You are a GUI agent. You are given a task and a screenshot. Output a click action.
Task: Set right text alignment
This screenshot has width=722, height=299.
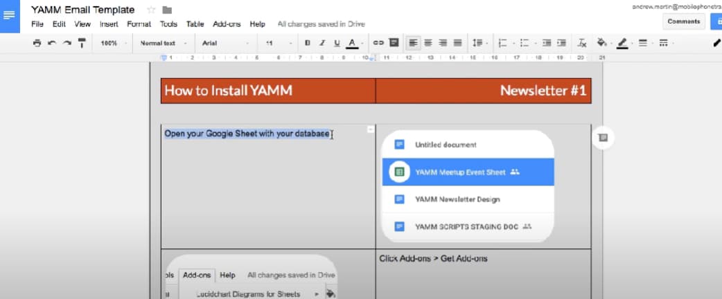tap(443, 43)
